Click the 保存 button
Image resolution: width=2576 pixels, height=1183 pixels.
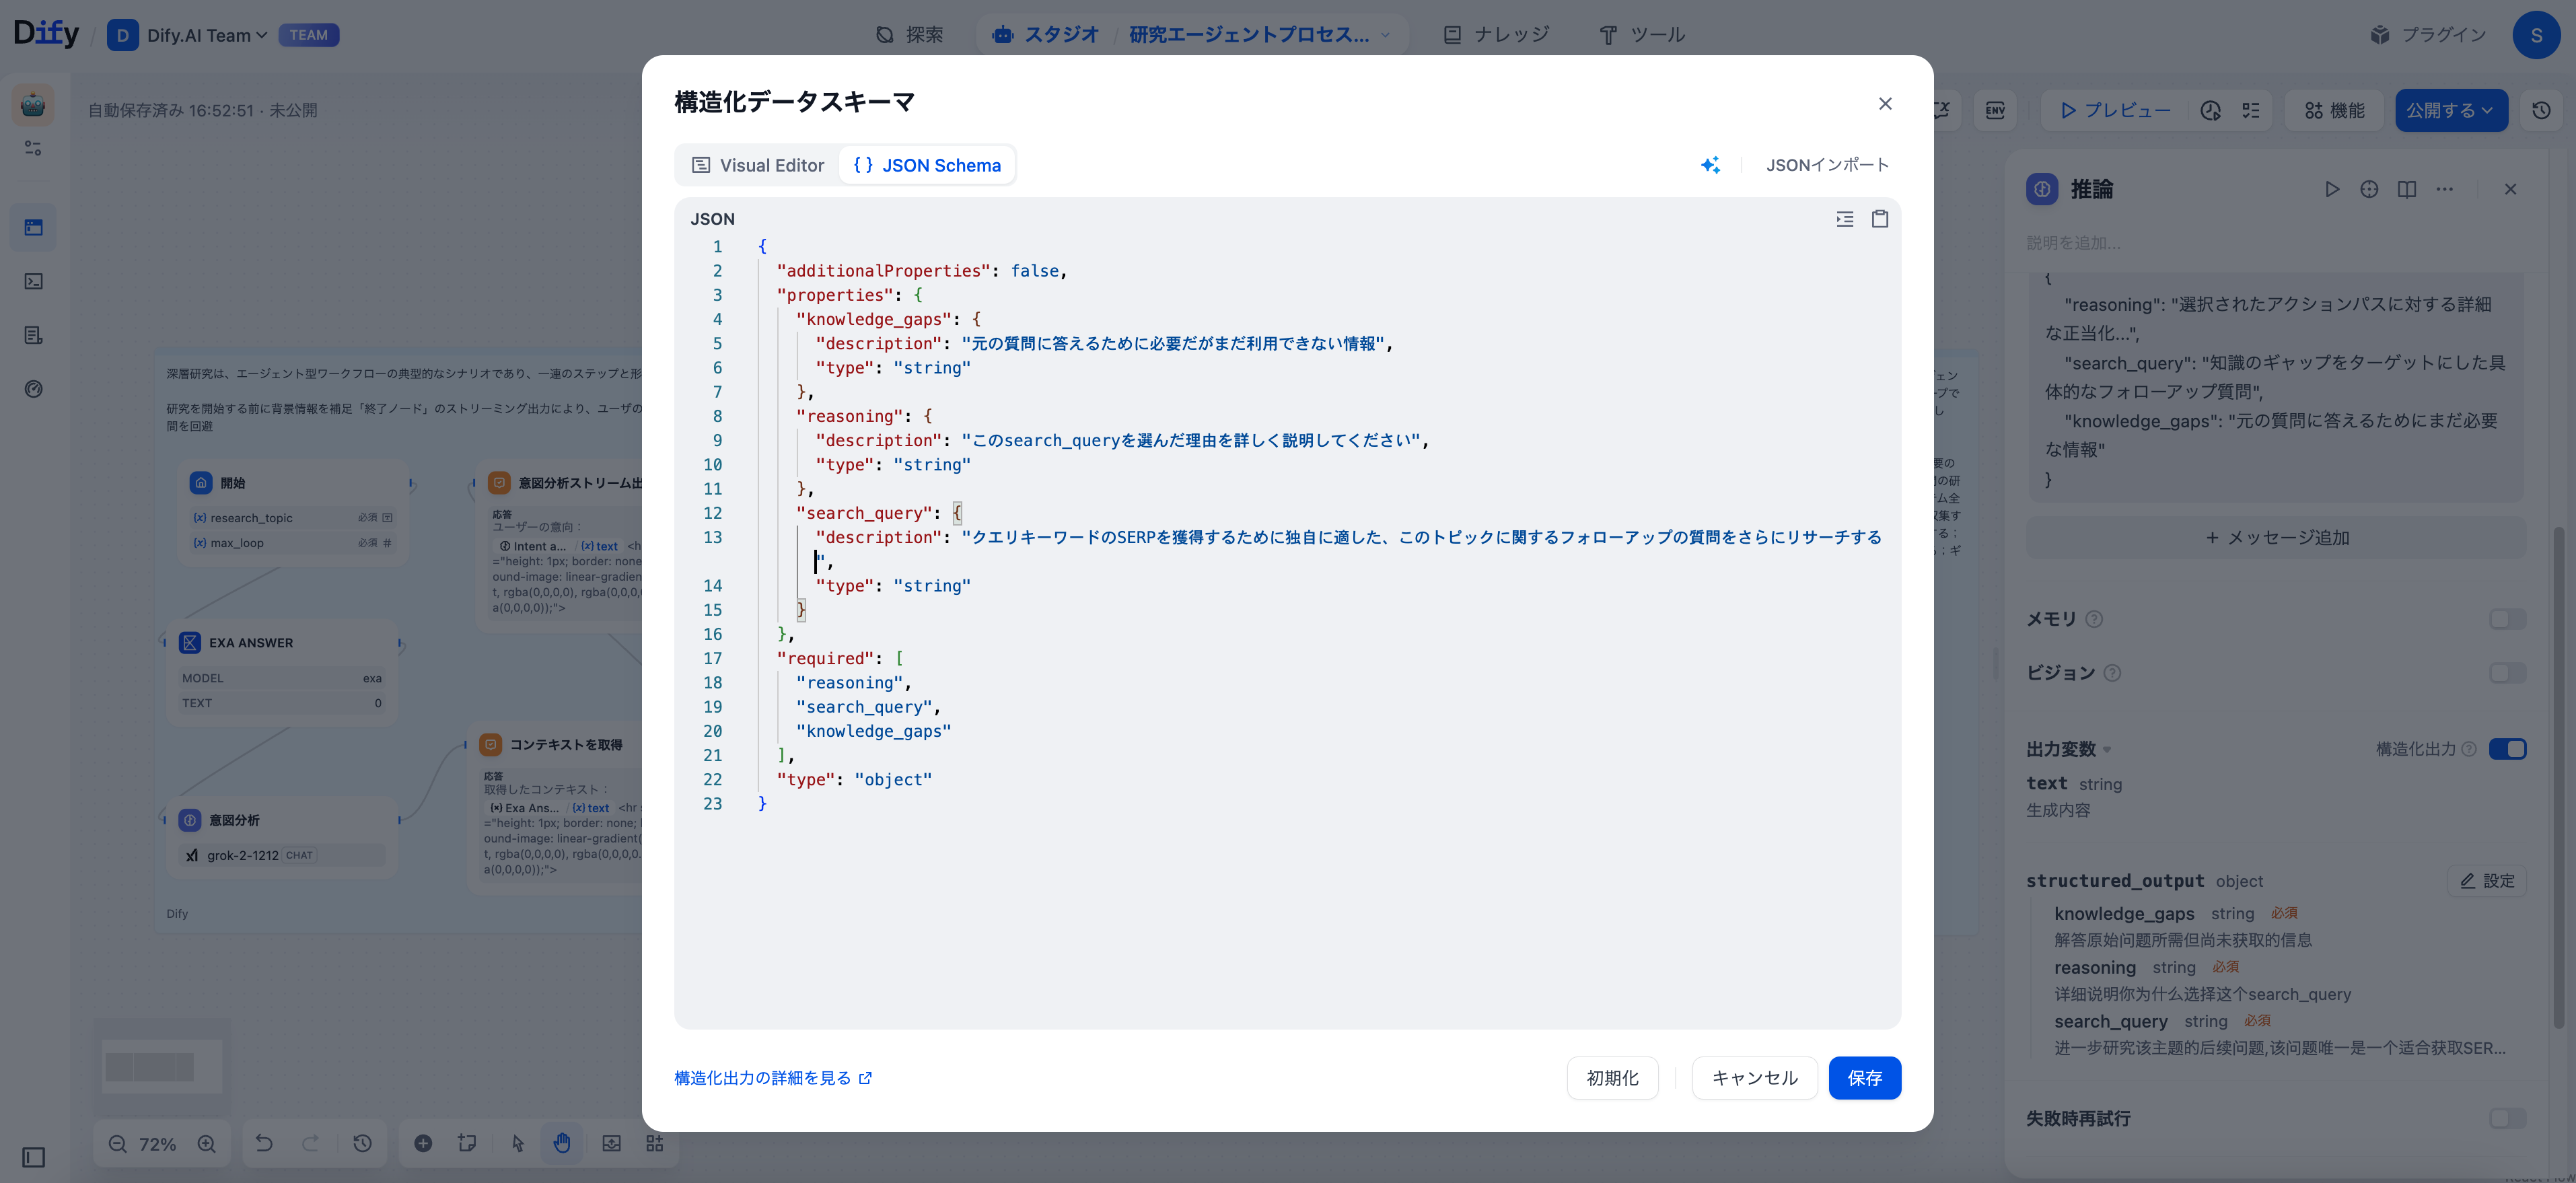pos(1864,1078)
